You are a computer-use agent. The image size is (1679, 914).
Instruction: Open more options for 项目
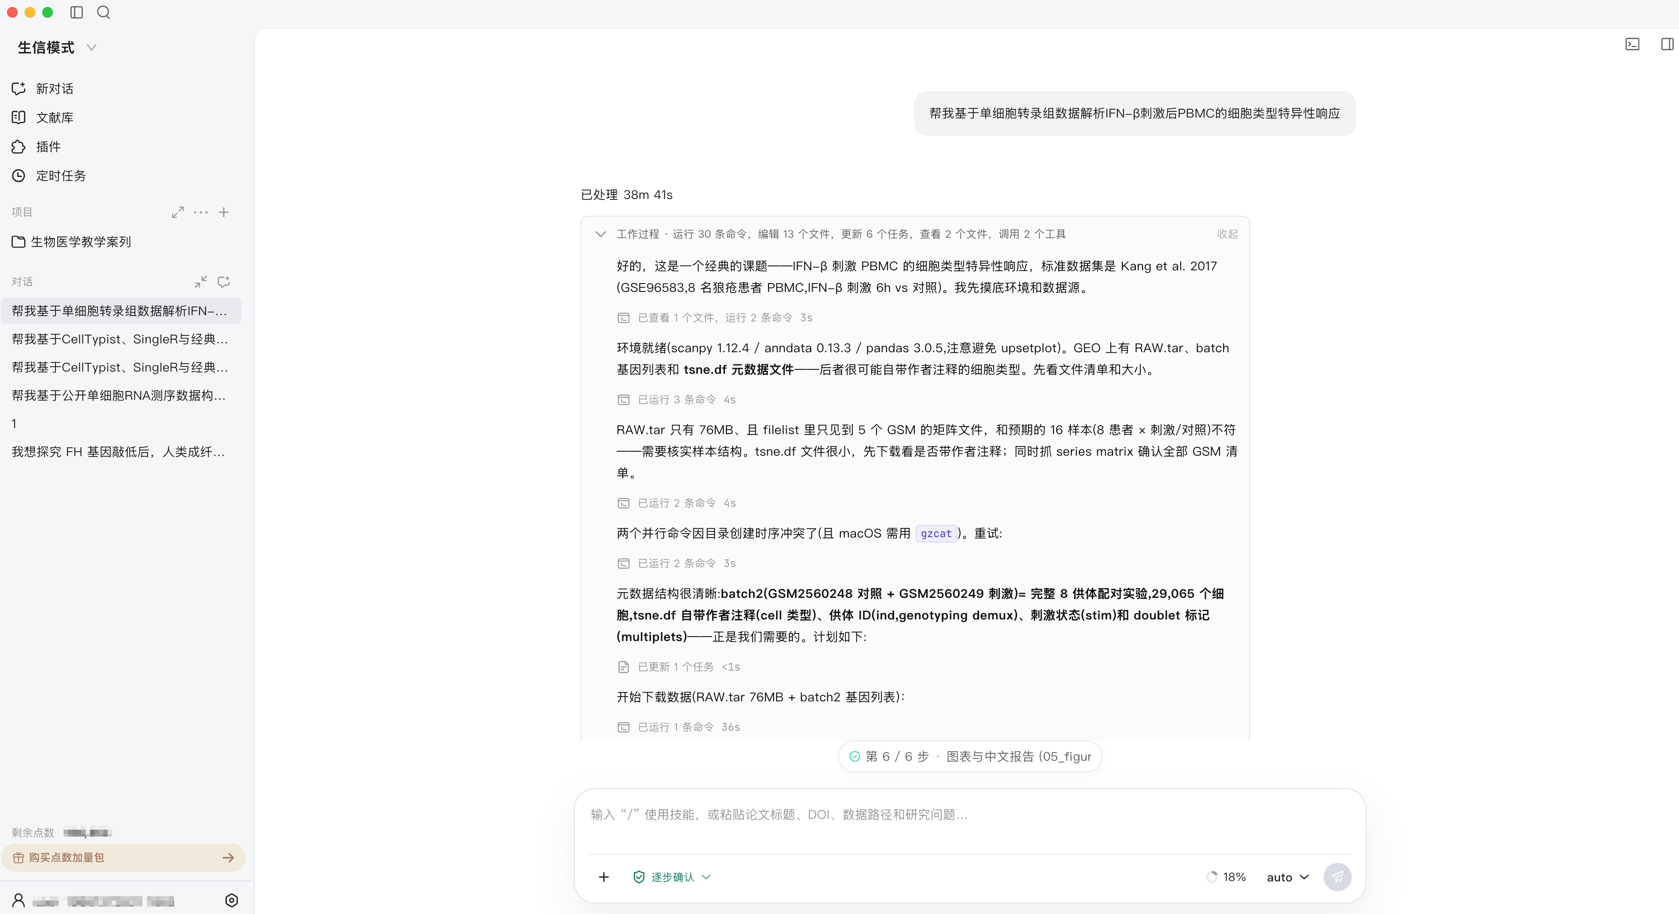201,212
